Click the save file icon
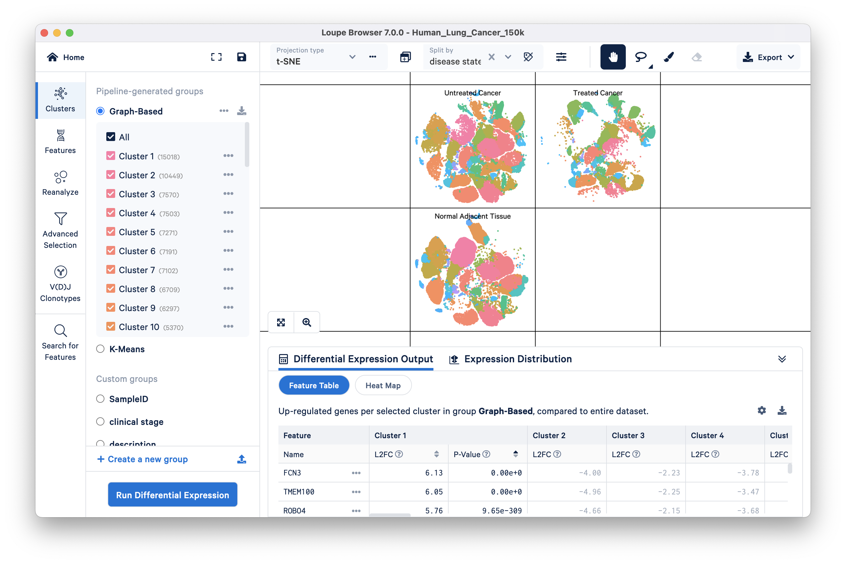The image size is (846, 564). click(241, 57)
